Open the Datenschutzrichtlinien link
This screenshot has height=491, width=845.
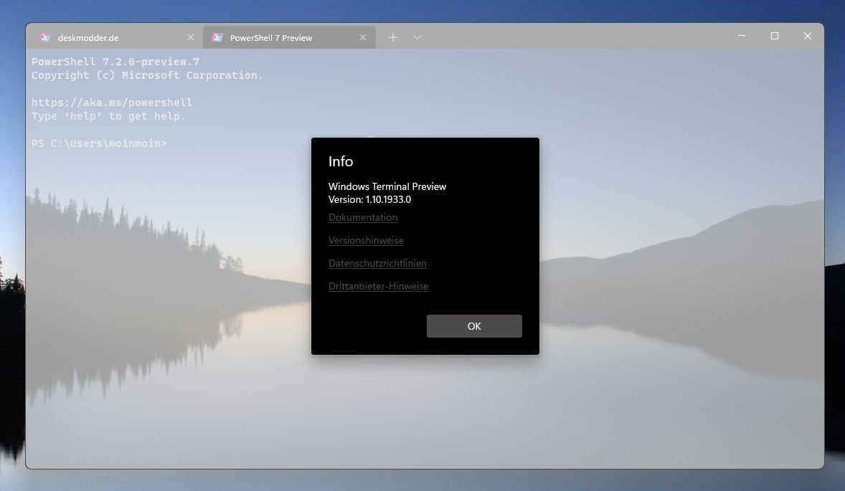coord(377,263)
